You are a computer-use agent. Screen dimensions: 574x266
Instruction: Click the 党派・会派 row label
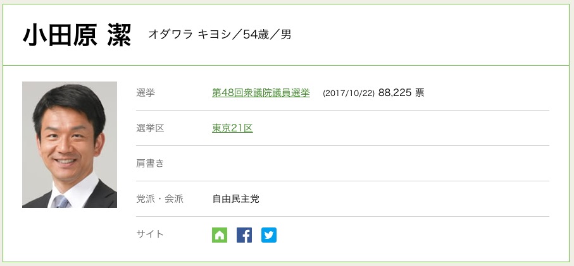[x=159, y=199]
